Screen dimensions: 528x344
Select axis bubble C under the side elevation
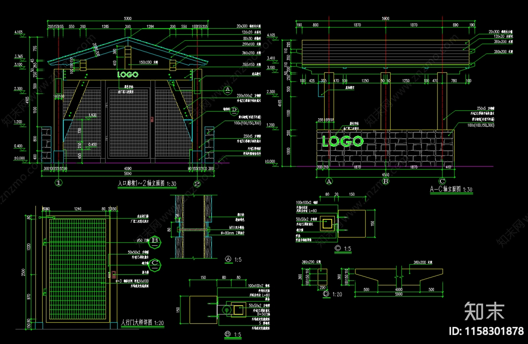tap(442, 181)
